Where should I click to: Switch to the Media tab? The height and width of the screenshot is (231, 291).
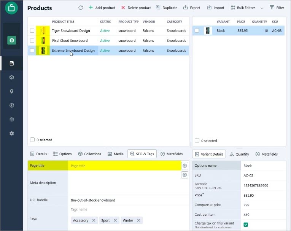point(116,154)
